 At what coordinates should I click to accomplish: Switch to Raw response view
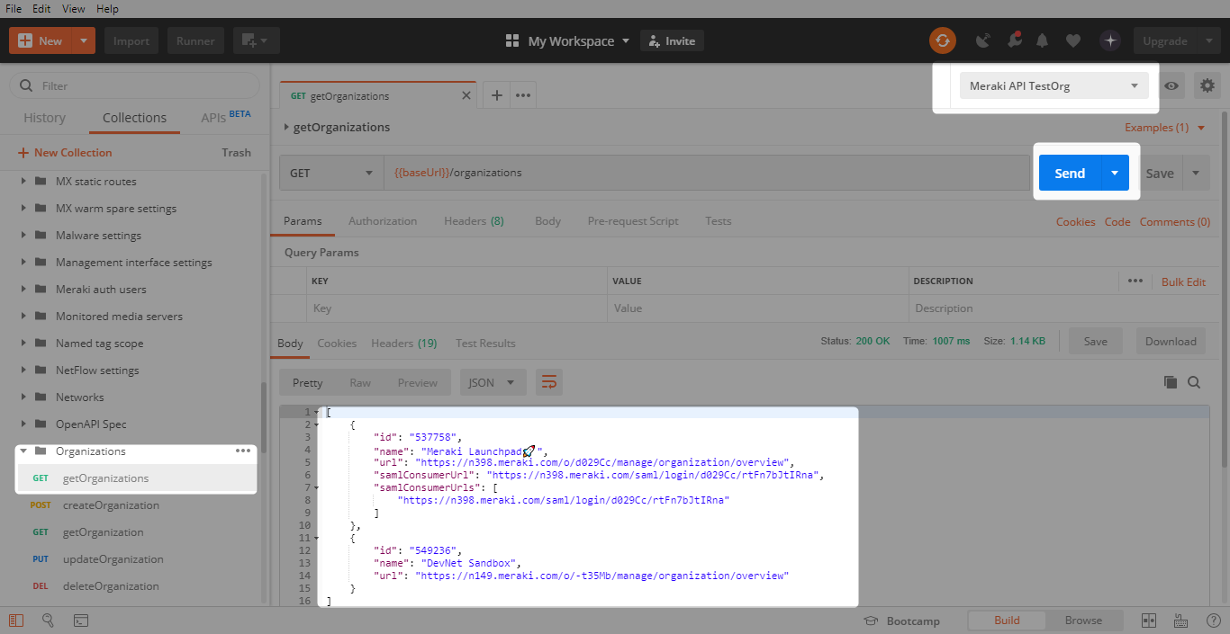pyautogui.click(x=360, y=382)
